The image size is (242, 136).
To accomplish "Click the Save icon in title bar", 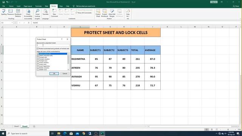I will pos(3,2).
